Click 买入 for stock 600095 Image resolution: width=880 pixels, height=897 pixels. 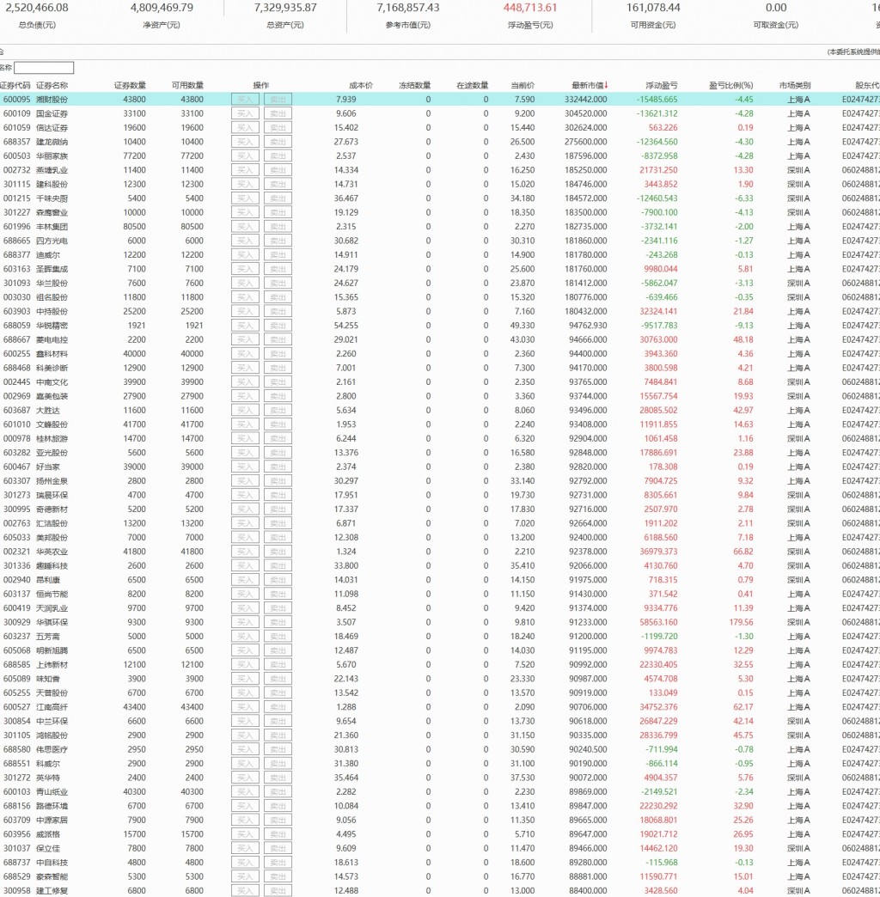pos(245,100)
